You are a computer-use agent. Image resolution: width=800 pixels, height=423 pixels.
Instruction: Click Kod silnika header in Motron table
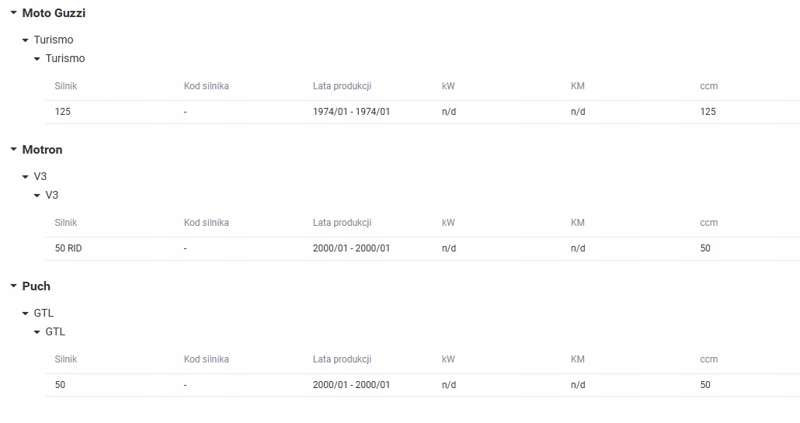206,223
